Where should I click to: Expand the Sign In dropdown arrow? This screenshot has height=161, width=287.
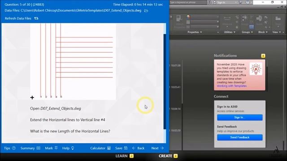pyautogui.click(x=236, y=2)
